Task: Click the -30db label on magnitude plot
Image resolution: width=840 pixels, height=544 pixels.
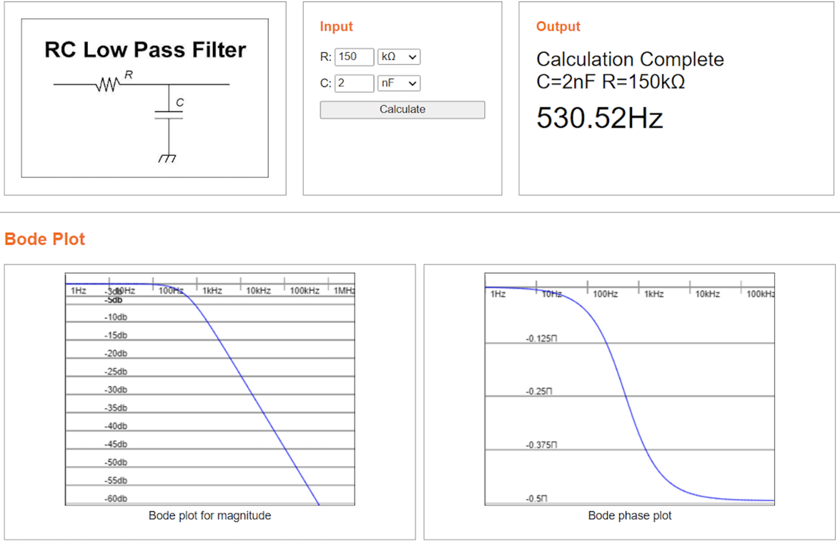Action: click(116, 390)
